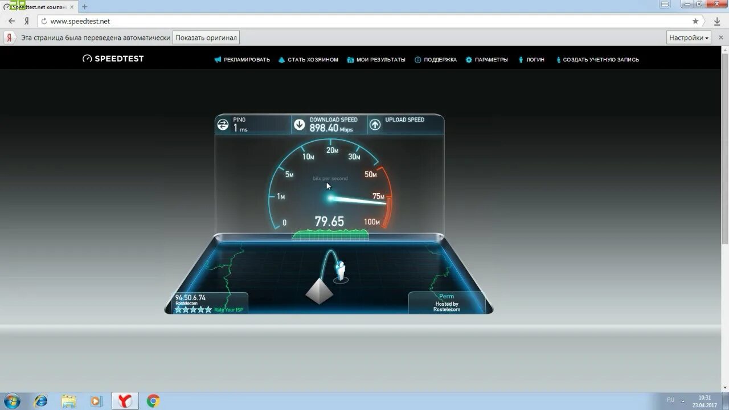The image size is (729, 410).
Task: Select the fifth star to rate Rostelecom
Action: (x=208, y=309)
